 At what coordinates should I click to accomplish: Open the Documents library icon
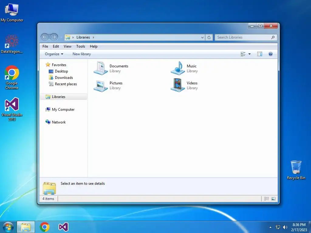coord(101,68)
